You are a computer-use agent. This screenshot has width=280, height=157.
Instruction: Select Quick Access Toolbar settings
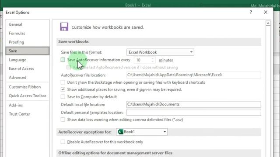pos(27,96)
